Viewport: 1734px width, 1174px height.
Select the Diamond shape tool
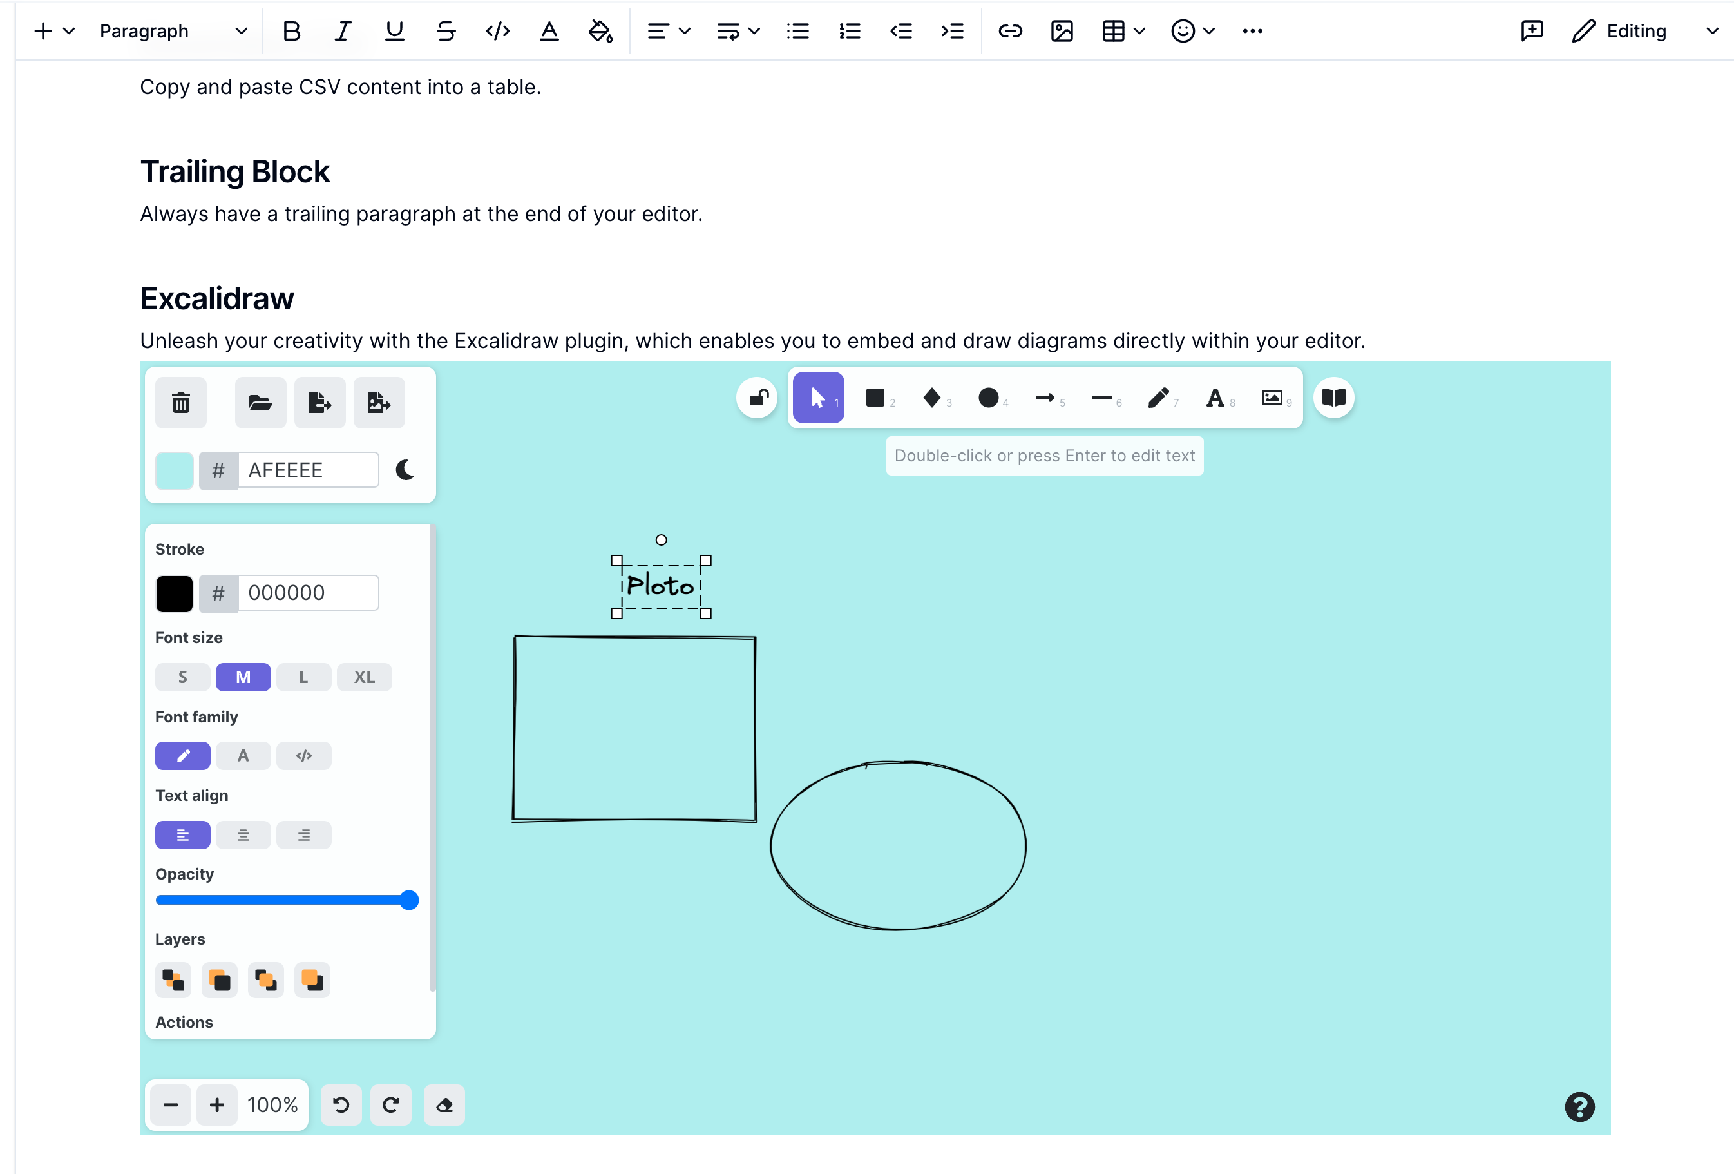tap(932, 398)
